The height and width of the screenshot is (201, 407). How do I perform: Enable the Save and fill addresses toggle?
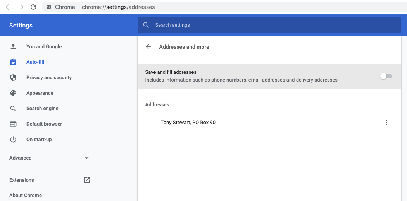(386, 76)
